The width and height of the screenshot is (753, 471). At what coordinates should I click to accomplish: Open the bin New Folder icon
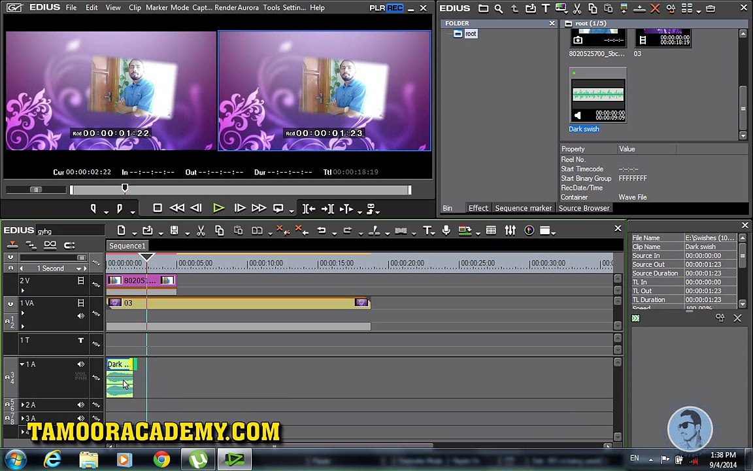(483, 8)
